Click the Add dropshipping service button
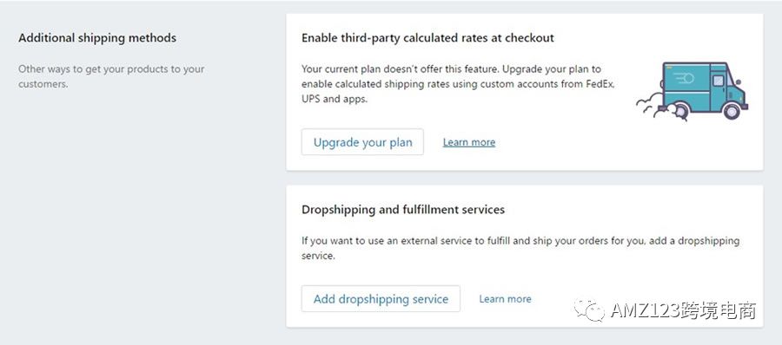 pyautogui.click(x=381, y=299)
